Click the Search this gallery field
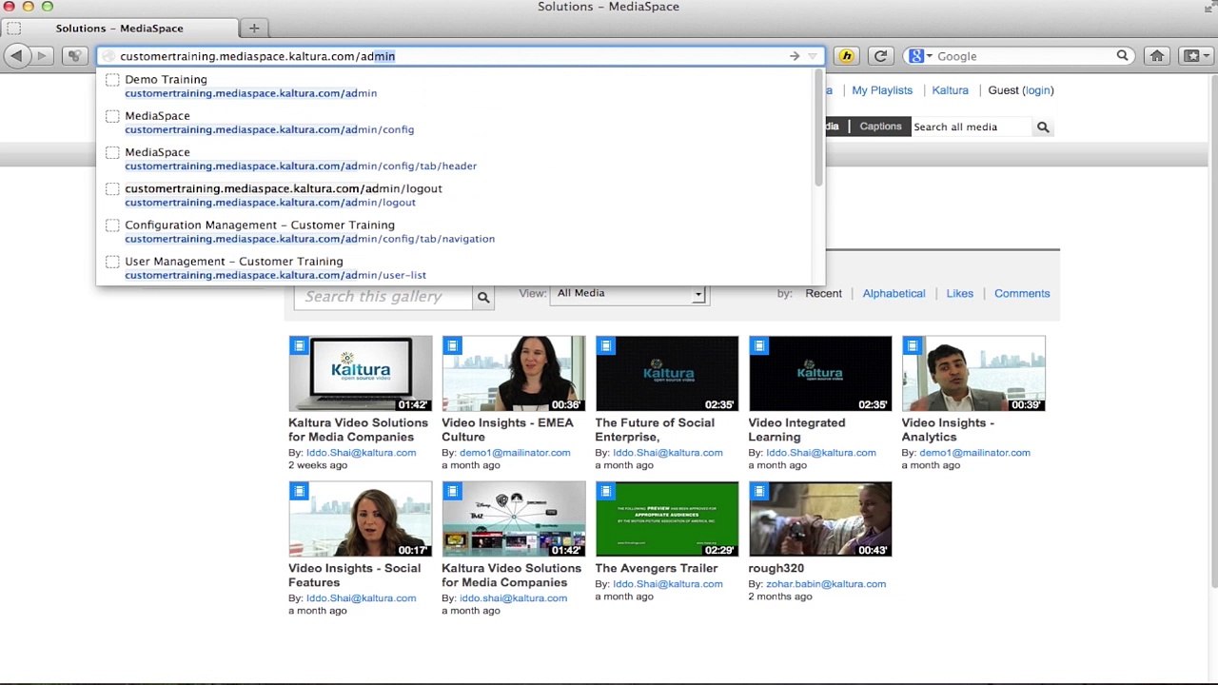 [383, 297]
